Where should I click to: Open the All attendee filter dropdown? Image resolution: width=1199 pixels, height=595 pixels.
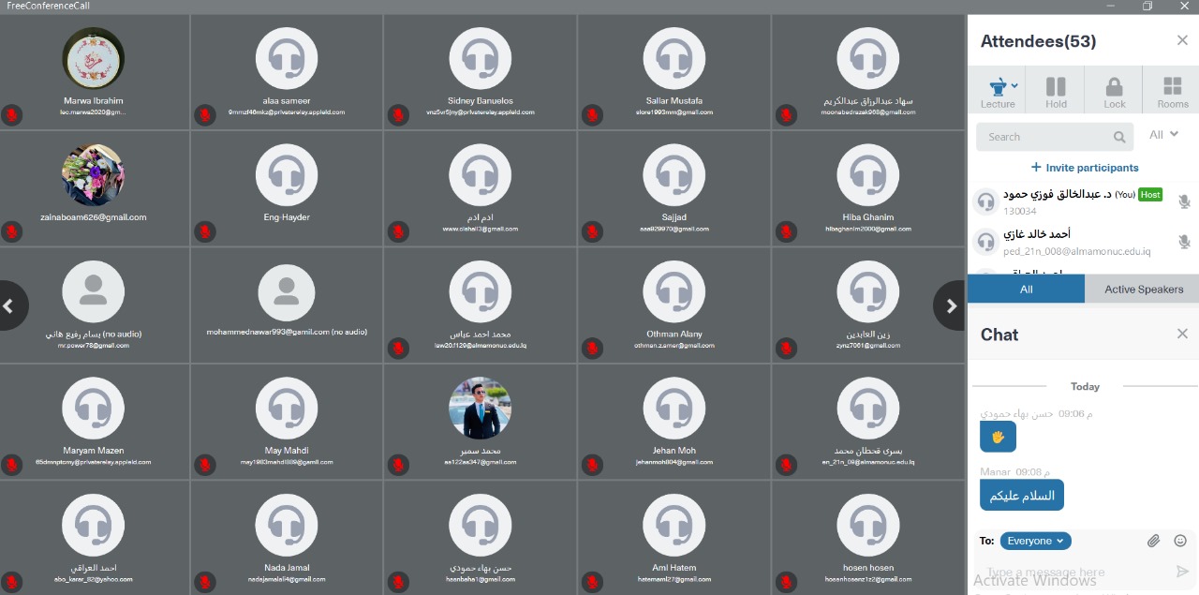(1163, 135)
